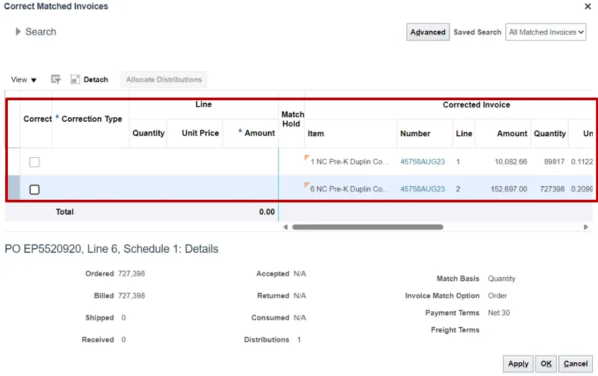Click the Line Quantity column header
The width and height of the screenshot is (598, 376).
pos(148,133)
